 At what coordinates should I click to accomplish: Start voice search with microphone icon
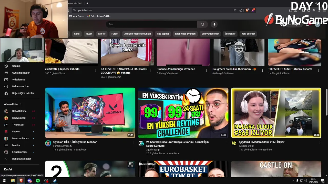click(214, 24)
